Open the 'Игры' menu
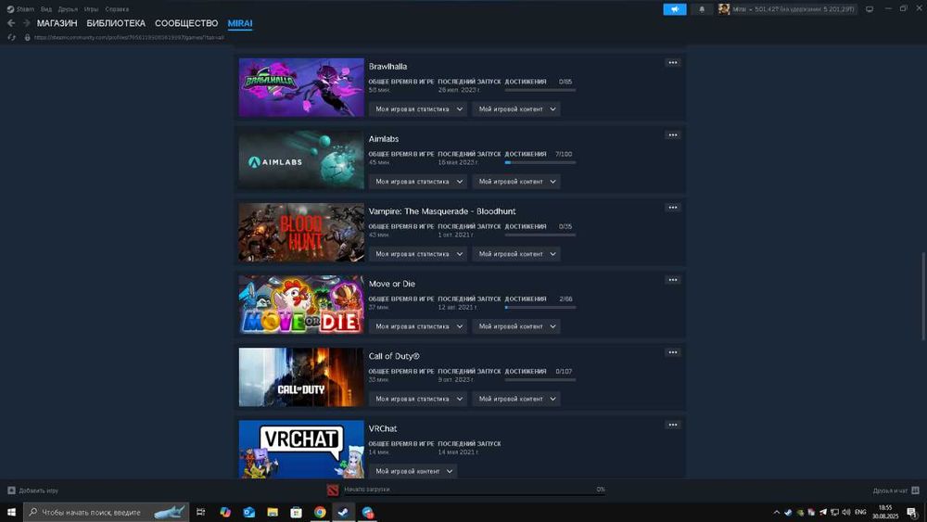Screen dimensions: 927x522 (91, 9)
